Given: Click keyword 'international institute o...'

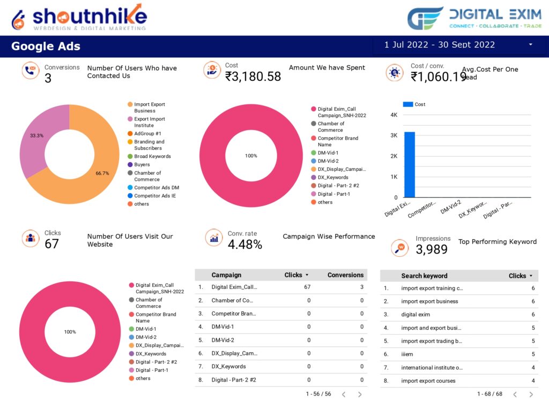Looking at the screenshot, I should coord(432,368).
